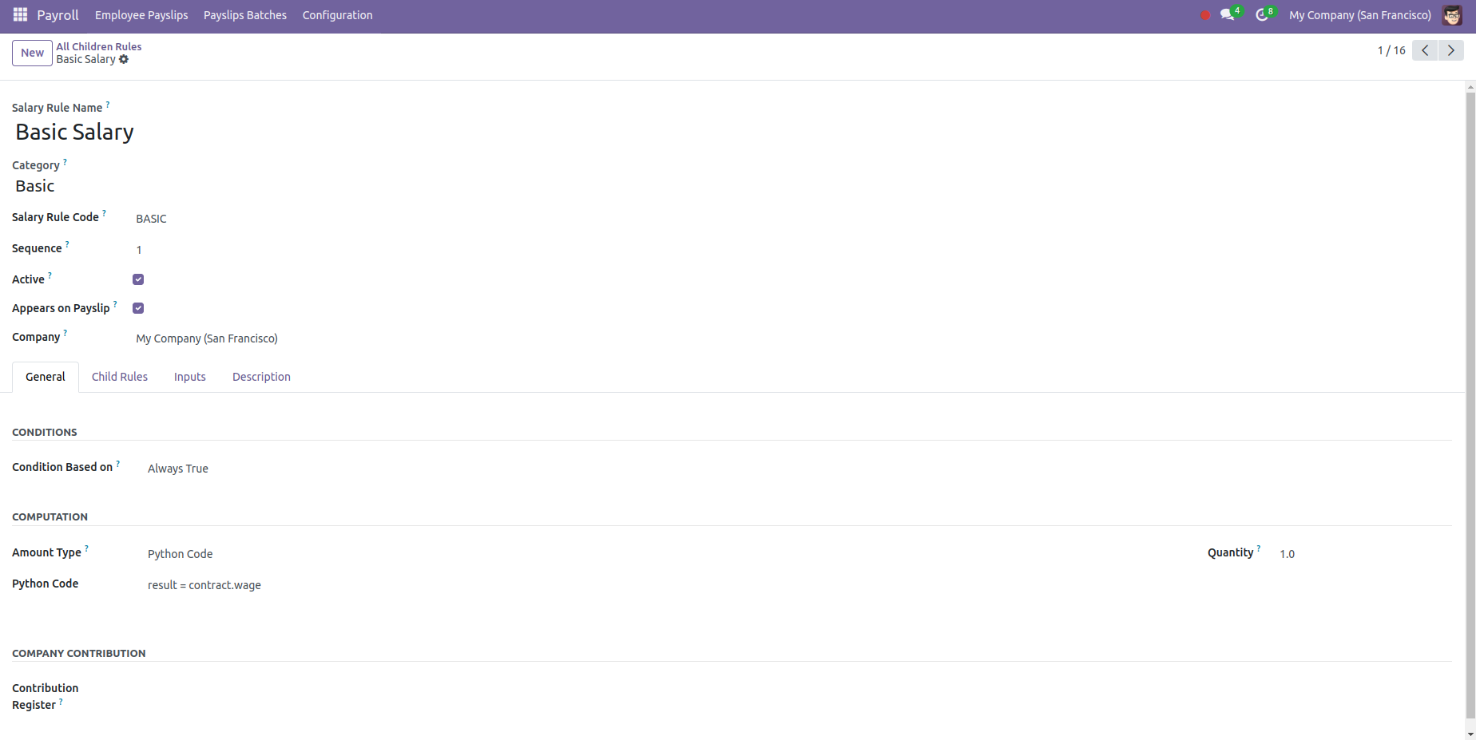Screen dimensions: 1476x740
Task: Open the conversations messages icon
Action: 1228,15
